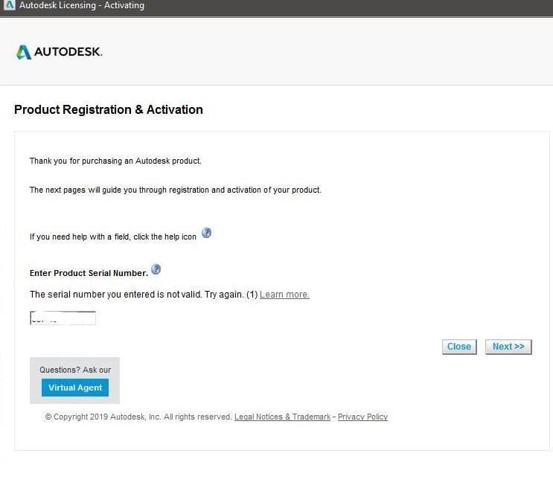Focus the product serial number input field

(x=63, y=318)
